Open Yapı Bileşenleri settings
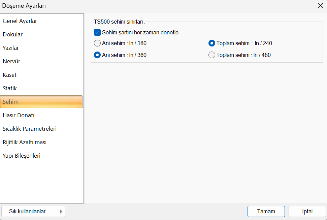327x220 pixels. pos(22,156)
